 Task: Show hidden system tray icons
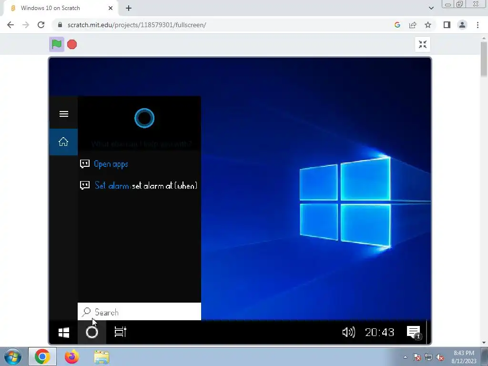pyautogui.click(x=405, y=357)
